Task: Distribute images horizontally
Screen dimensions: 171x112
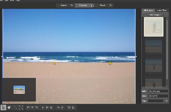Action: pos(58,108)
